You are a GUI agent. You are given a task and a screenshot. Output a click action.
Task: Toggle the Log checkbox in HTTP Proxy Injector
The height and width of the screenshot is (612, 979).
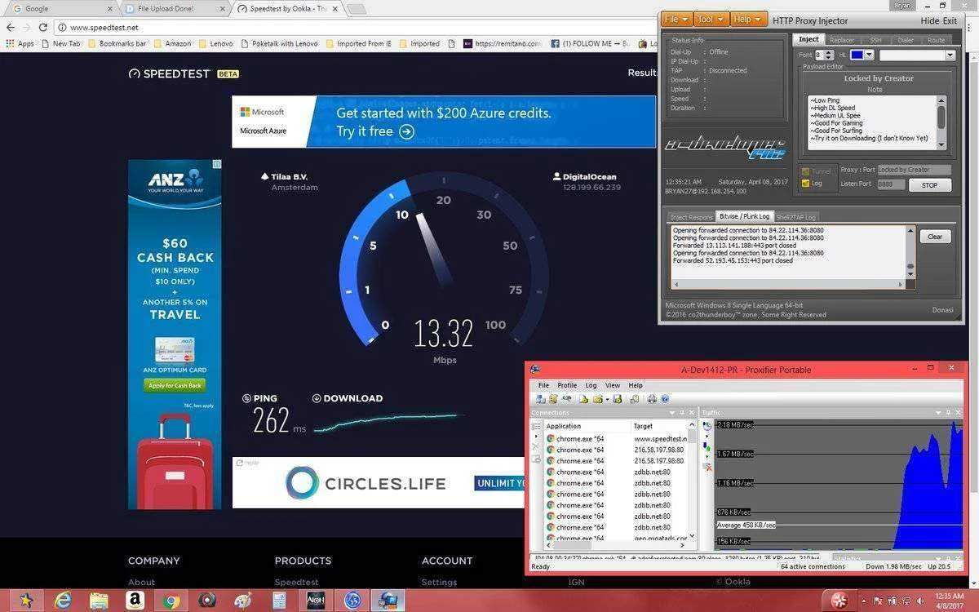click(x=806, y=184)
